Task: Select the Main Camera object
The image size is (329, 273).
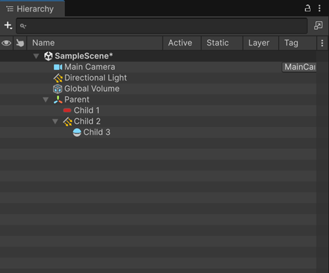Action: pyautogui.click(x=89, y=67)
